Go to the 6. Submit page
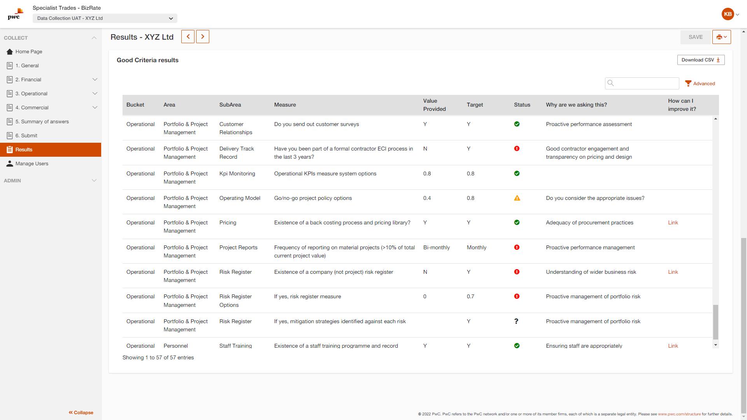747x420 pixels. [x=26, y=136]
